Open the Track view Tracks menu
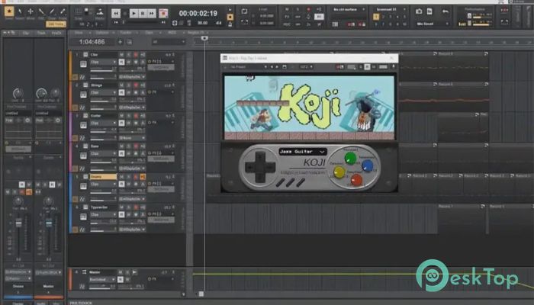534x305 pixels. click(x=126, y=33)
